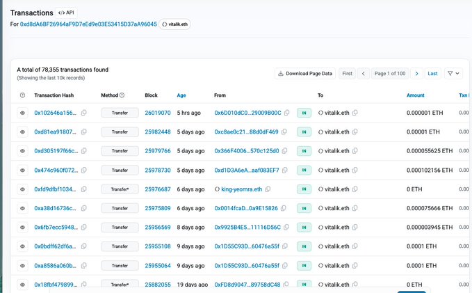Click Transfer* method badge for block 25976687
This screenshot has width=472, height=293.
120,189
